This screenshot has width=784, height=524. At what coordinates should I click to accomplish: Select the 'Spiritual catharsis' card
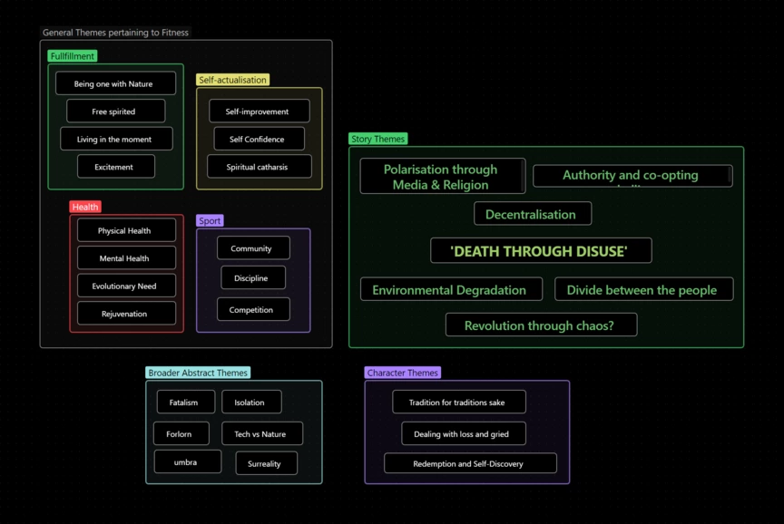[259, 166]
